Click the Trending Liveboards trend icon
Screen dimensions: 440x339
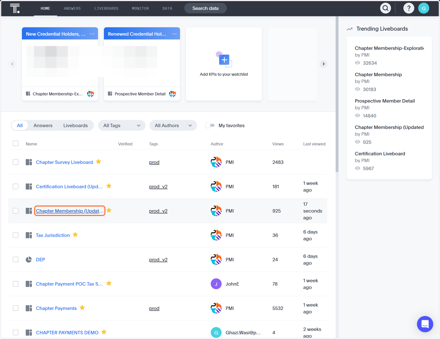[350, 29]
